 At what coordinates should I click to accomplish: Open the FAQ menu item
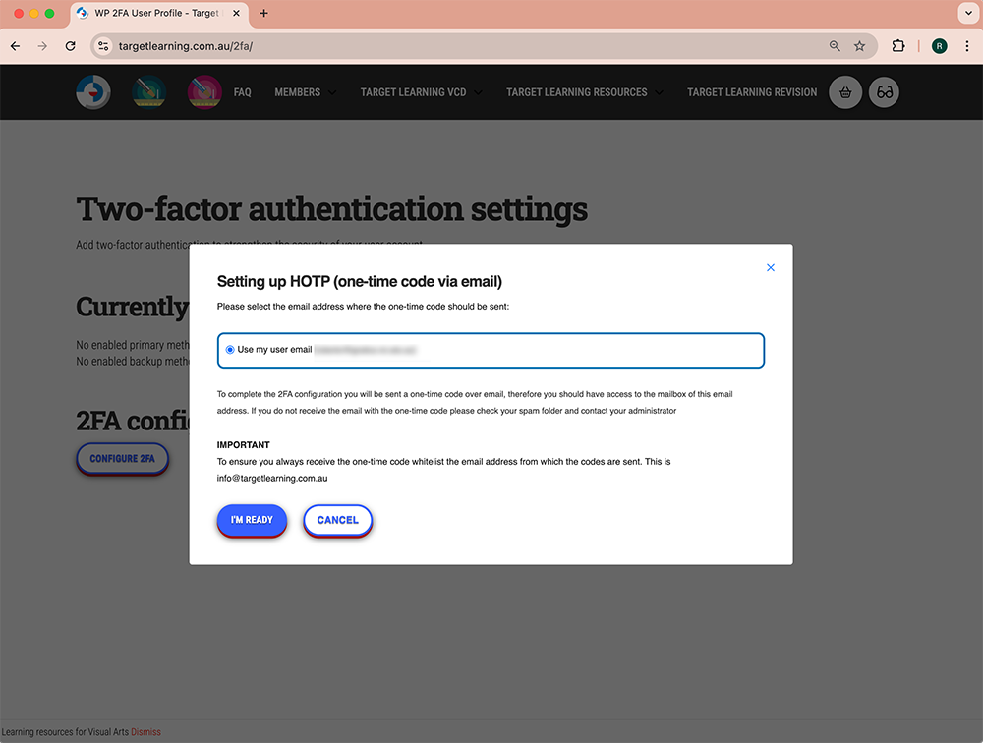point(242,92)
